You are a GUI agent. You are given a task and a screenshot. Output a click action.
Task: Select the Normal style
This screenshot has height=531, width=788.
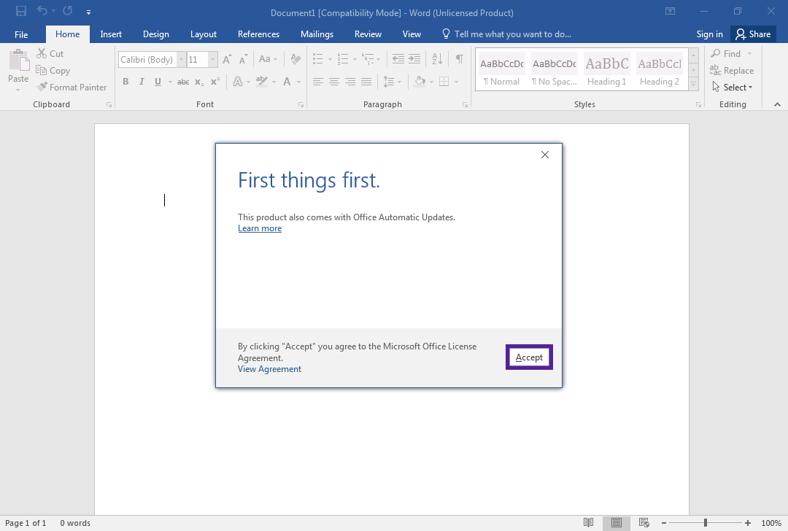[x=501, y=70]
